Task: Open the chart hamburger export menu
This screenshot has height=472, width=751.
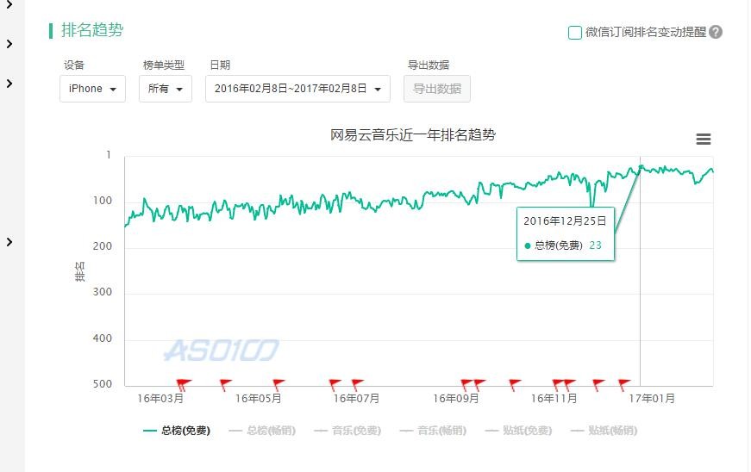Action: 703,140
